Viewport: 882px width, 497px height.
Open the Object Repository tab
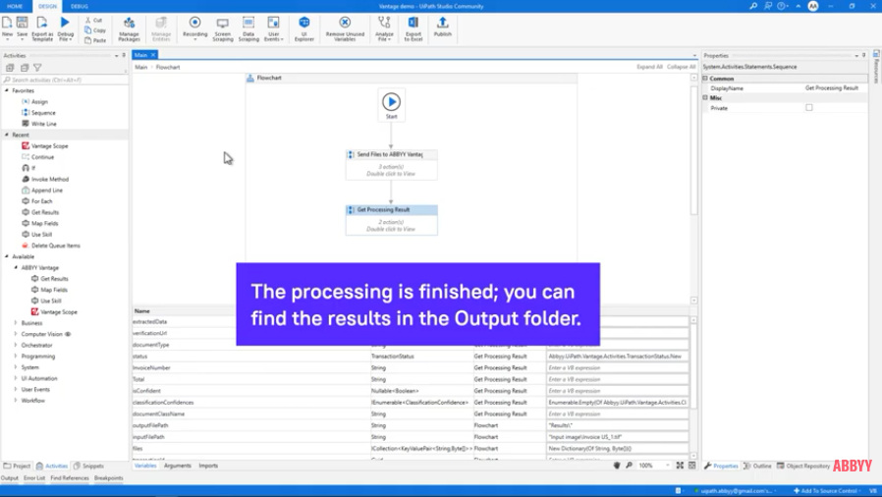point(803,467)
